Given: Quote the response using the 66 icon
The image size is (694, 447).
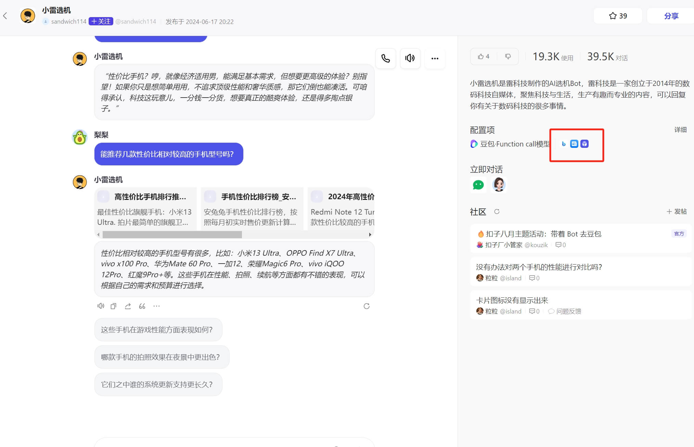Looking at the screenshot, I should [x=142, y=306].
